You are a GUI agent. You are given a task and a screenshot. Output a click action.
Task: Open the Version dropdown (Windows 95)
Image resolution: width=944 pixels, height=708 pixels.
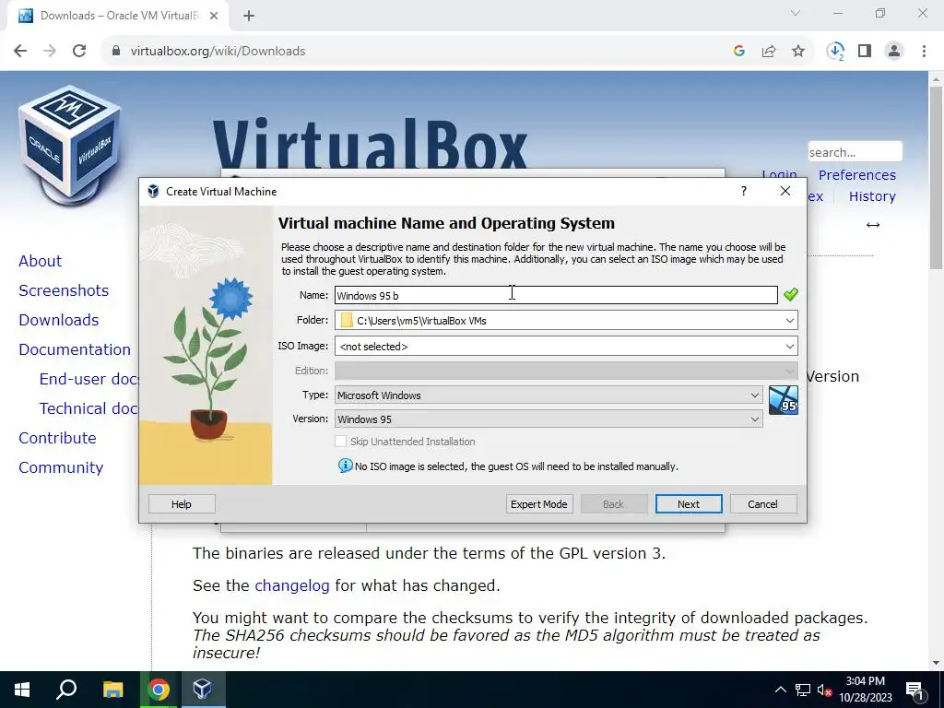(x=549, y=419)
